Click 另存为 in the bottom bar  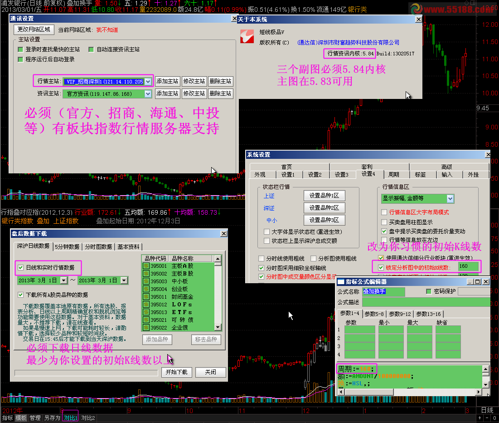(52, 418)
